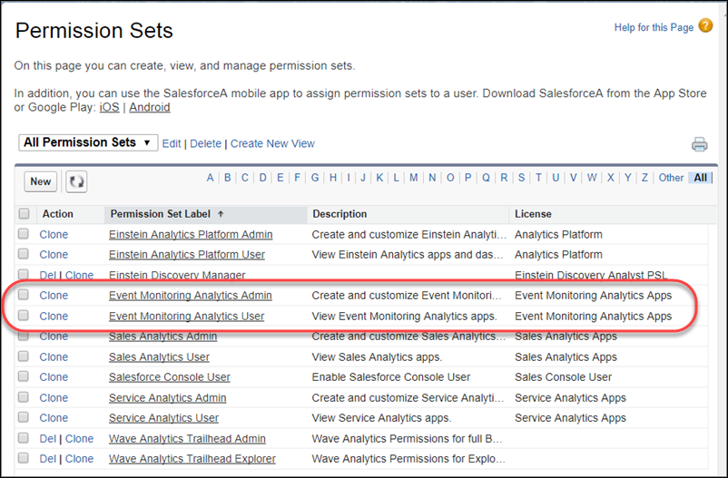Clone the Wave Analytics Trailhead Admin set
This screenshot has height=478, width=728.
point(79,439)
